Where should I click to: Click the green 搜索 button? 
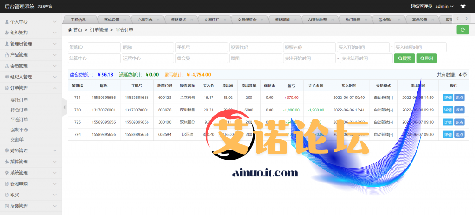(x=404, y=58)
